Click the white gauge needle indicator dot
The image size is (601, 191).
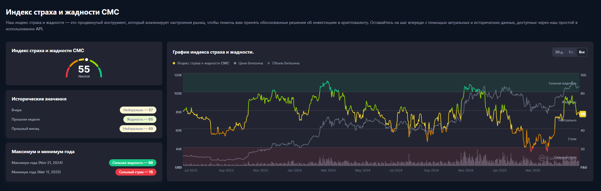point(87,60)
